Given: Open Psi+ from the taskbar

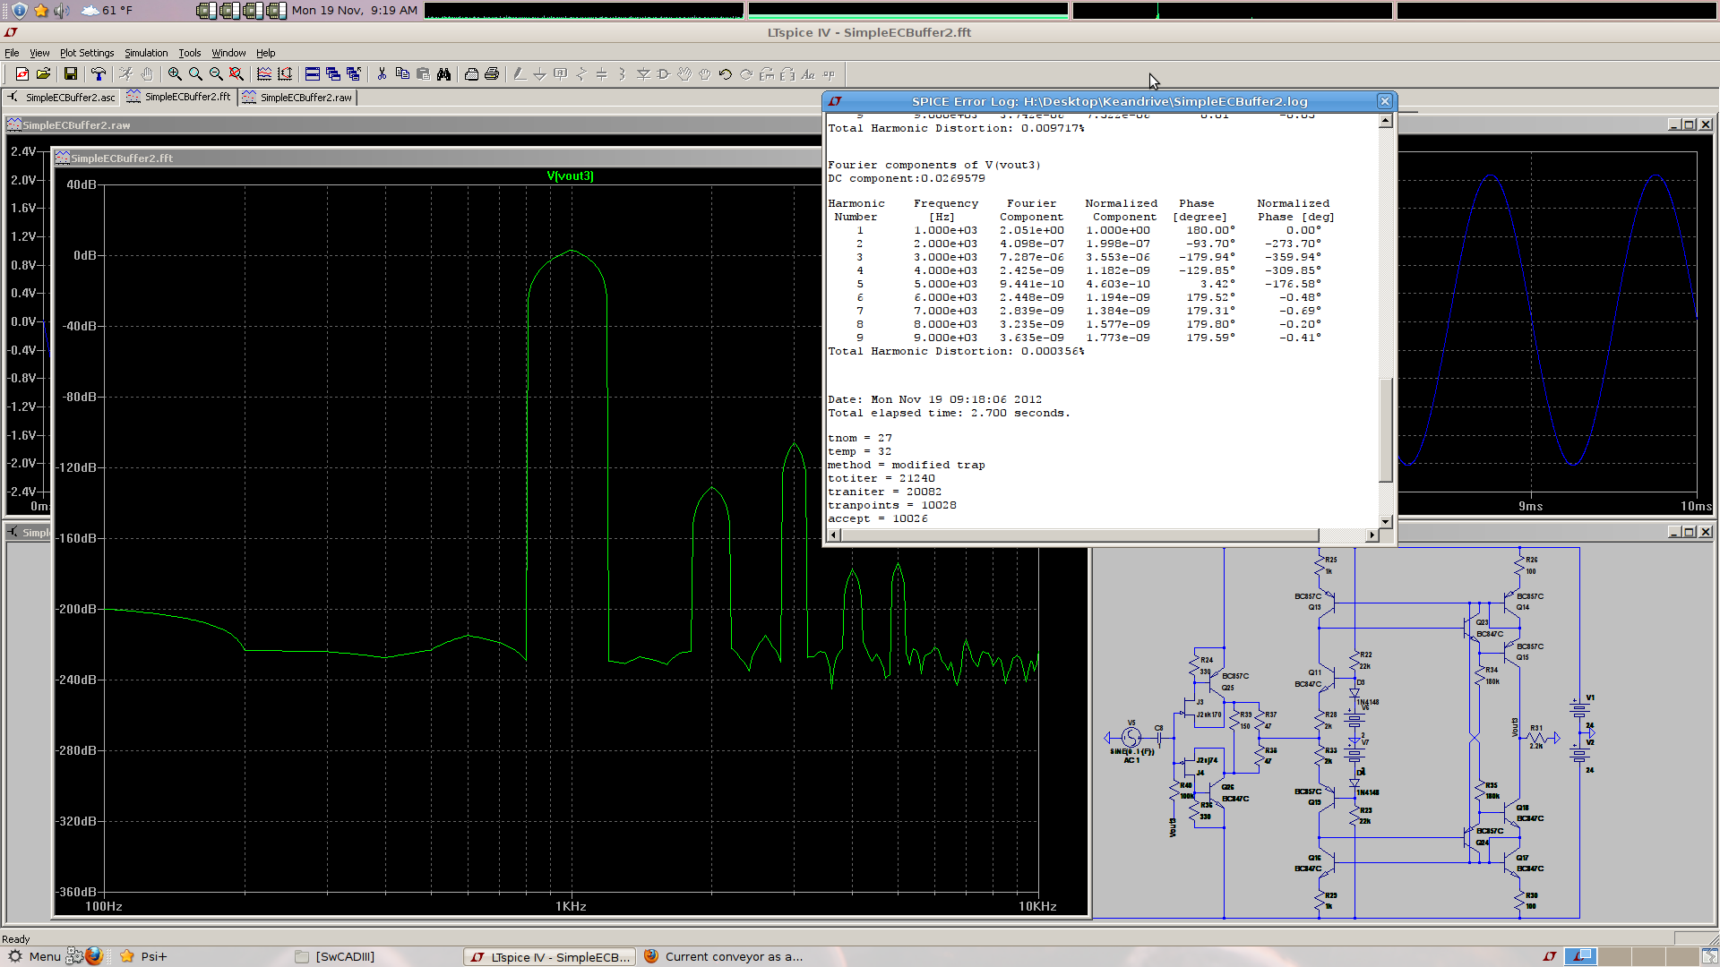Looking at the screenshot, I should click(143, 956).
